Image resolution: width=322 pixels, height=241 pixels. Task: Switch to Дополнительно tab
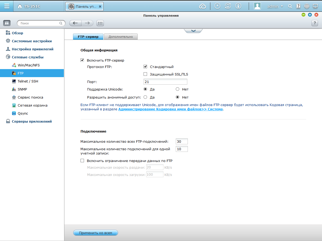point(121,37)
